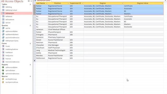Collapse the Forms group
The height and width of the screenshot is (94, 167).
pos(30,44)
